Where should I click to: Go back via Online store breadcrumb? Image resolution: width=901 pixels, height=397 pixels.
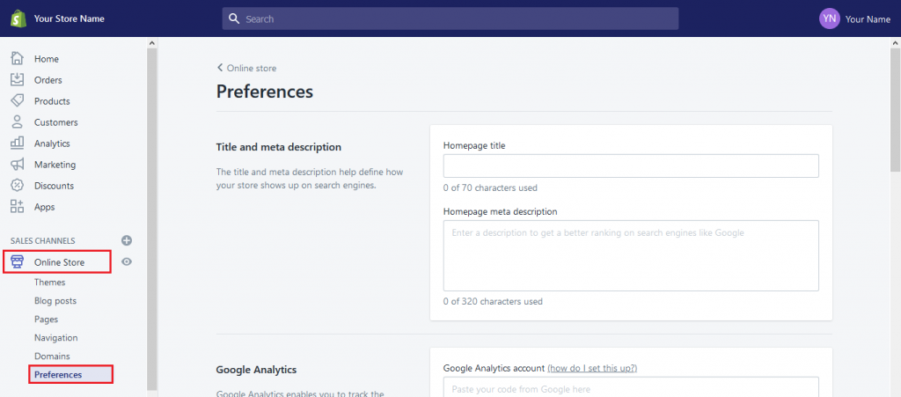[246, 68]
